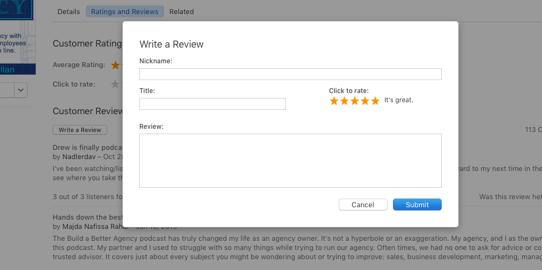Viewport: 542px width, 270px height.
Task: Expand the dropdown chevron in the left sidebar
Action: pos(21,90)
